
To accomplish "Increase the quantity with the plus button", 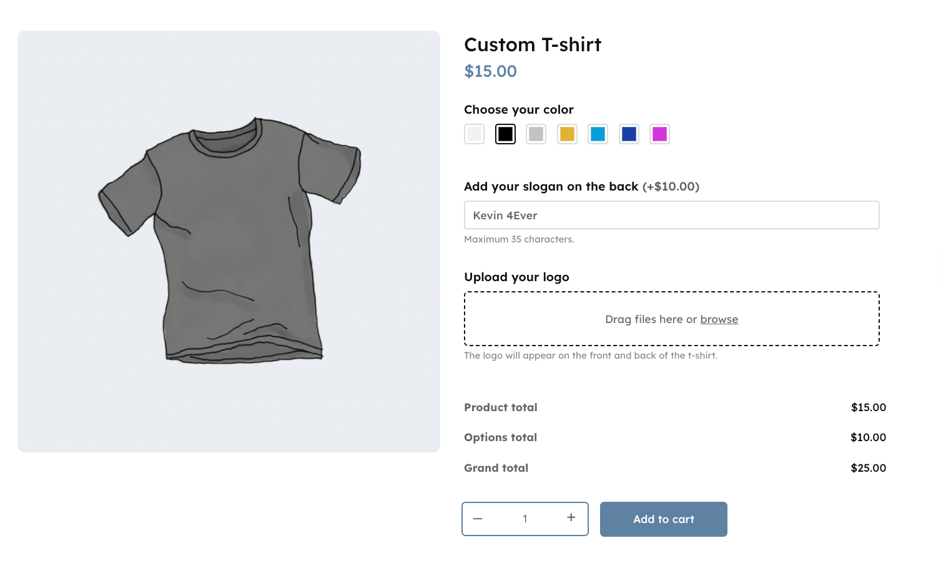I will pos(570,517).
